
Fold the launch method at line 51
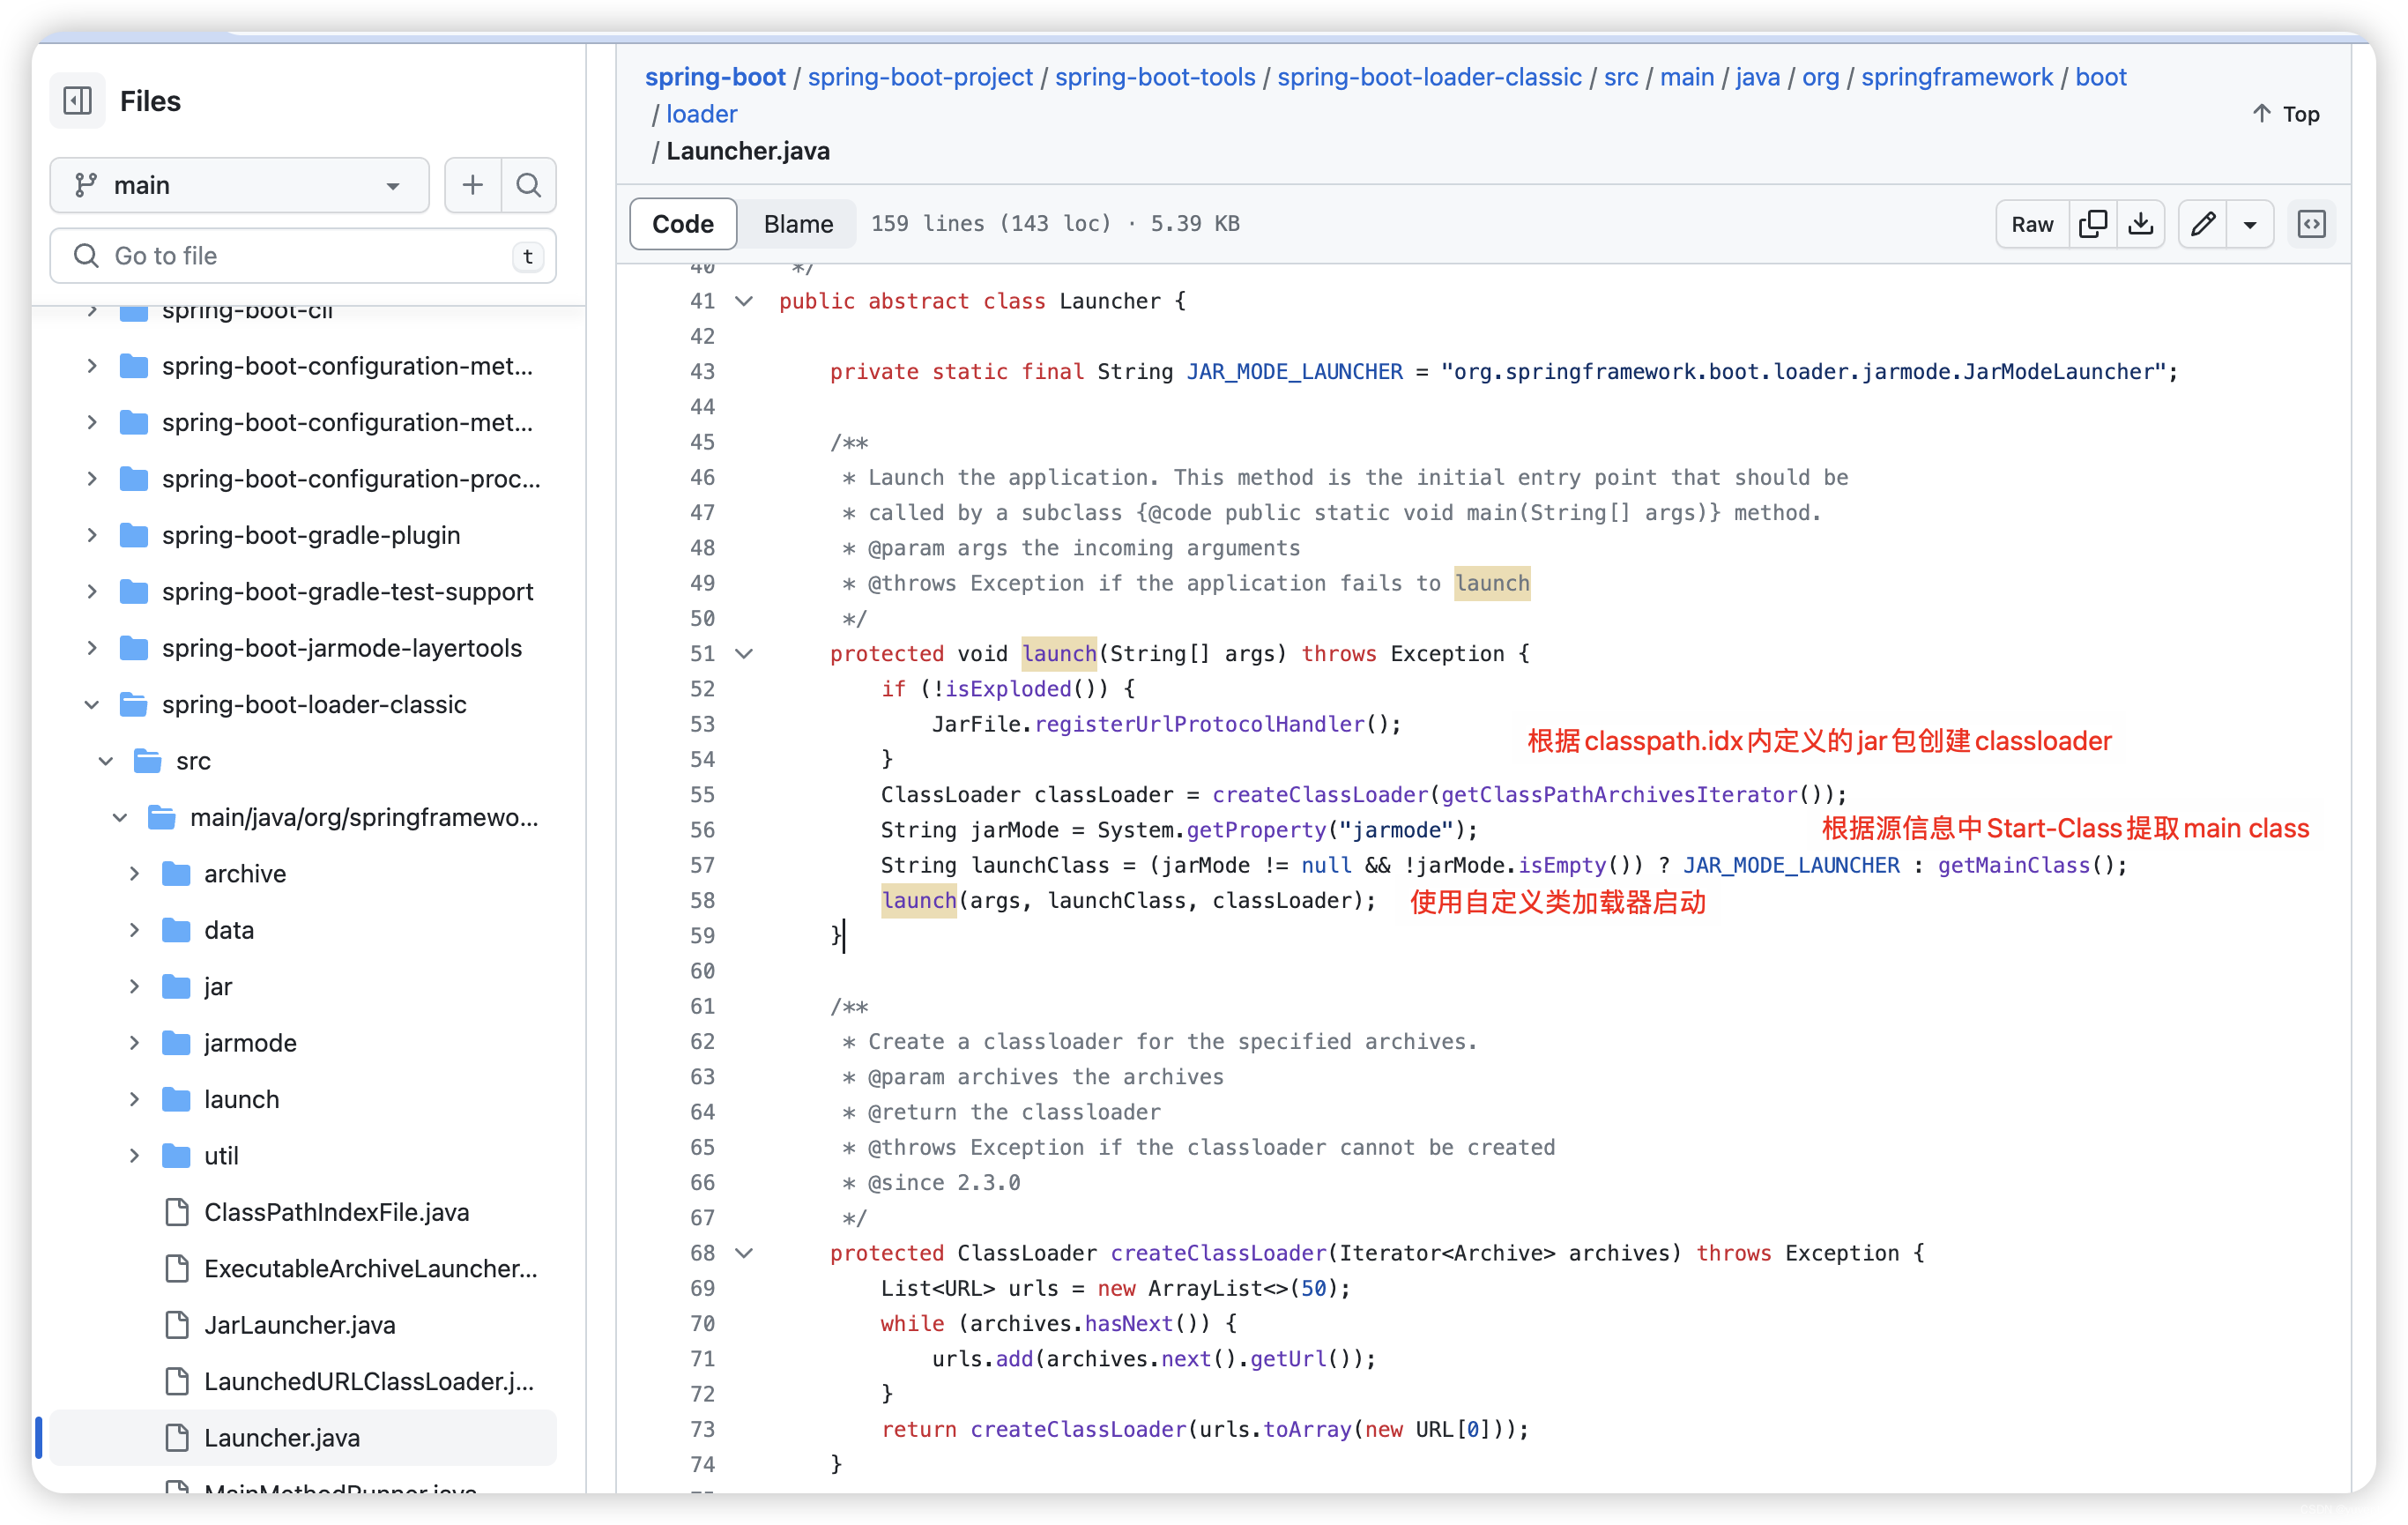(744, 654)
